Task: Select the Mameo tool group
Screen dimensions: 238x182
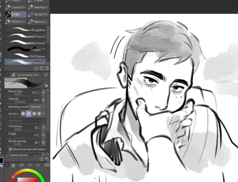Action: pyautogui.click(x=38, y=22)
